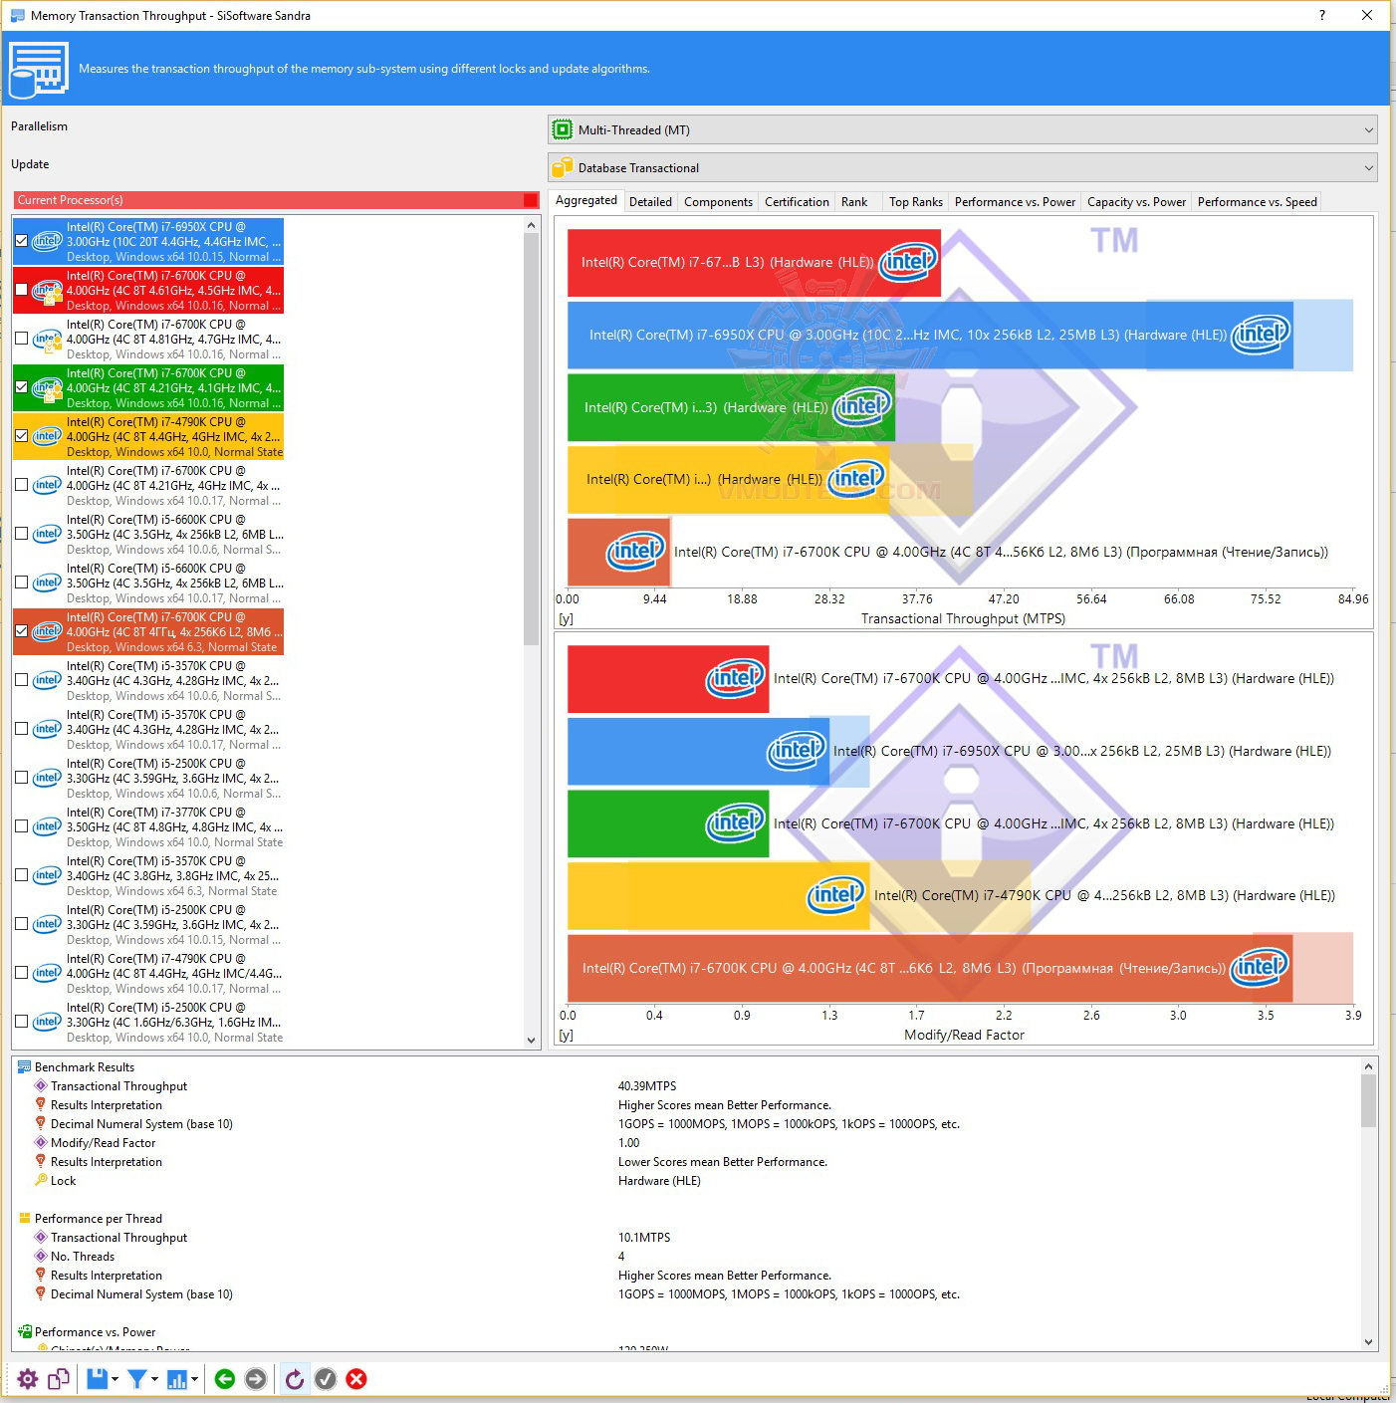The image size is (1396, 1403).
Task: Click the diamond icon beside No. Threads
Action: (x=41, y=1256)
